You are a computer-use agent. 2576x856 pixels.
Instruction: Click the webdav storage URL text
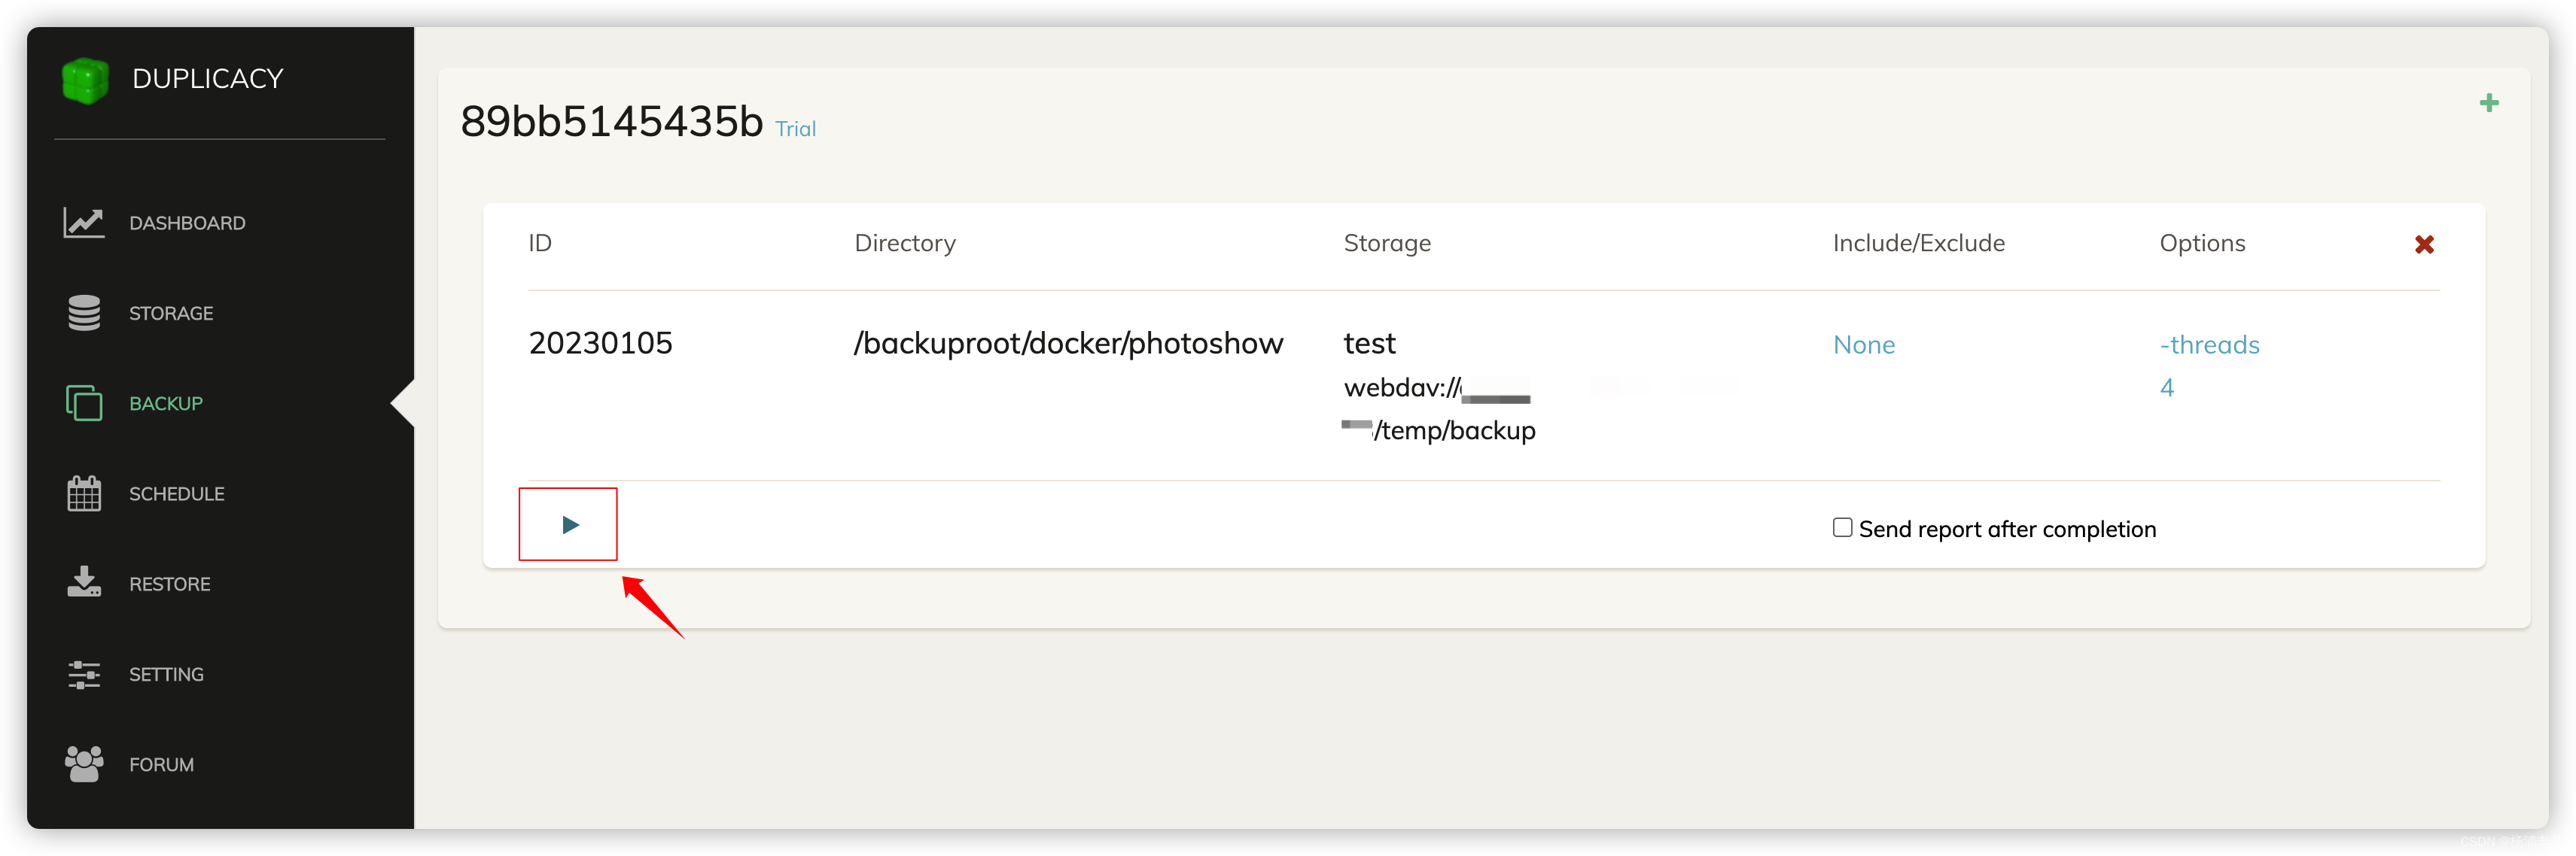coord(1439,408)
